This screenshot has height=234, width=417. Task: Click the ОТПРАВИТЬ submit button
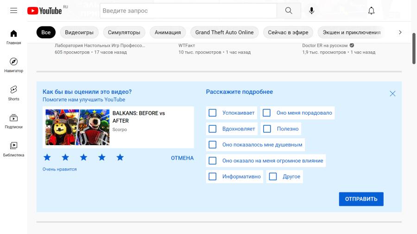[x=361, y=199]
